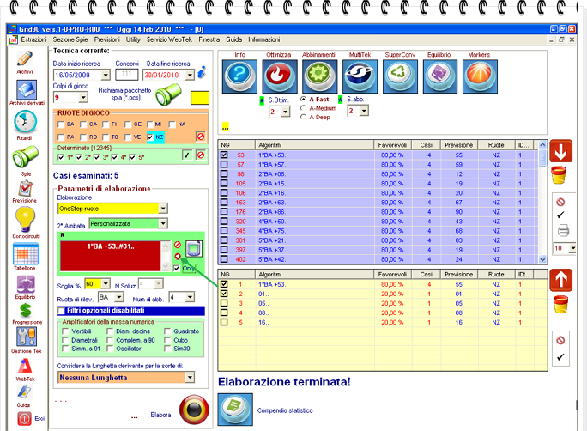
Task: Open the S.Ottim. value dropdown
Action: pos(285,112)
